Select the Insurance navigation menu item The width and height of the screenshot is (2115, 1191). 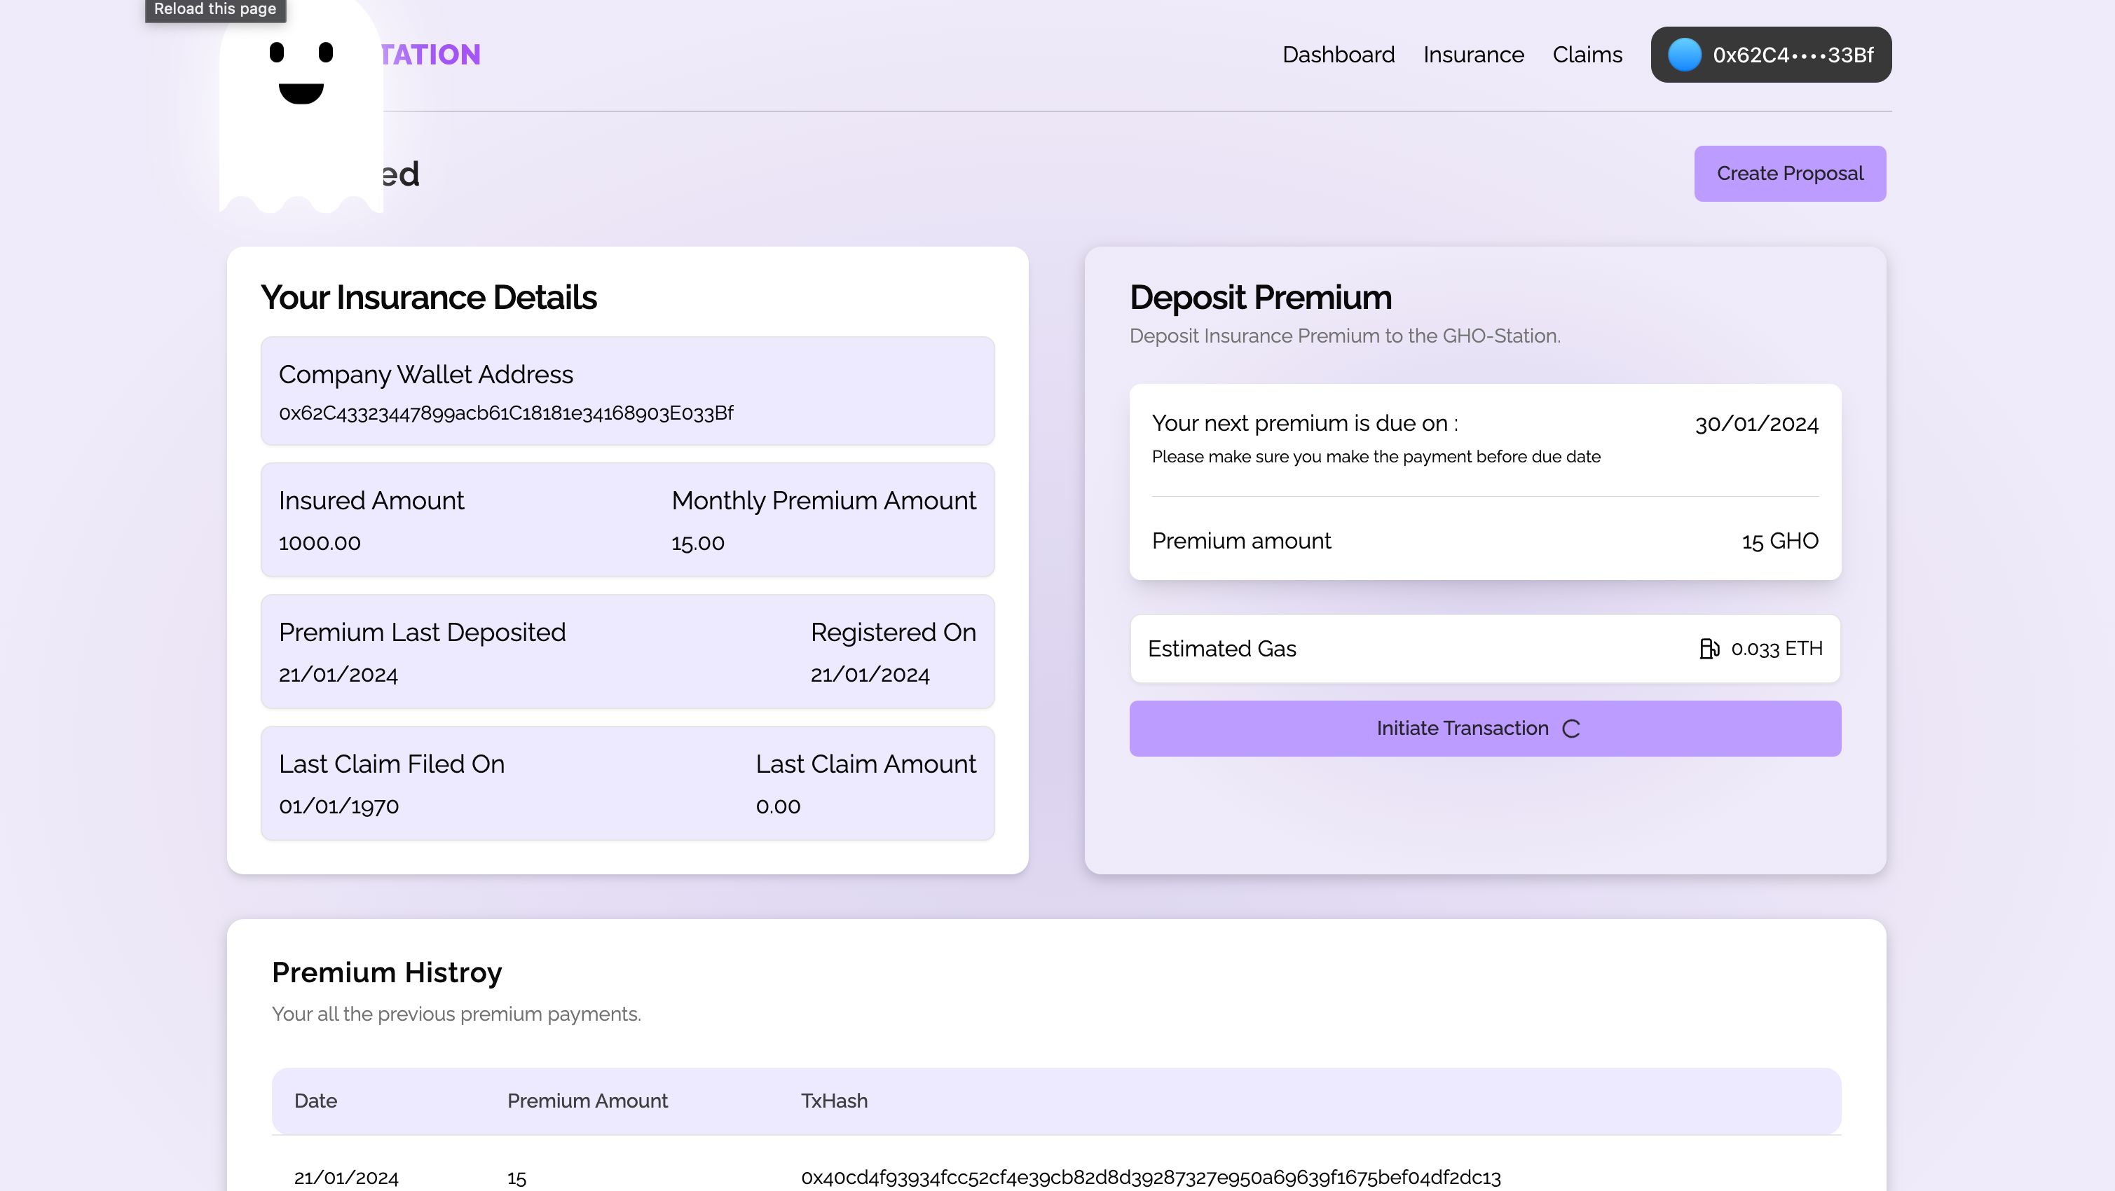pos(1473,54)
